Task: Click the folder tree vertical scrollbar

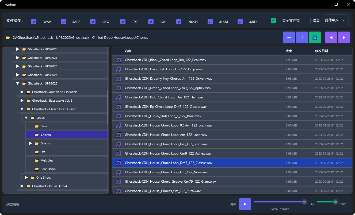Action: tap(108, 107)
